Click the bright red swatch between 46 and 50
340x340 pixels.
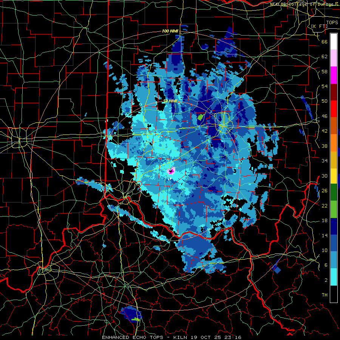pyautogui.click(x=334, y=109)
